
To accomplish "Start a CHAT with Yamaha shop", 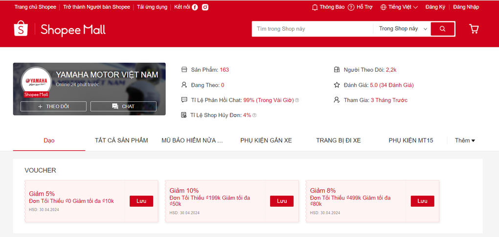I will (x=123, y=106).
